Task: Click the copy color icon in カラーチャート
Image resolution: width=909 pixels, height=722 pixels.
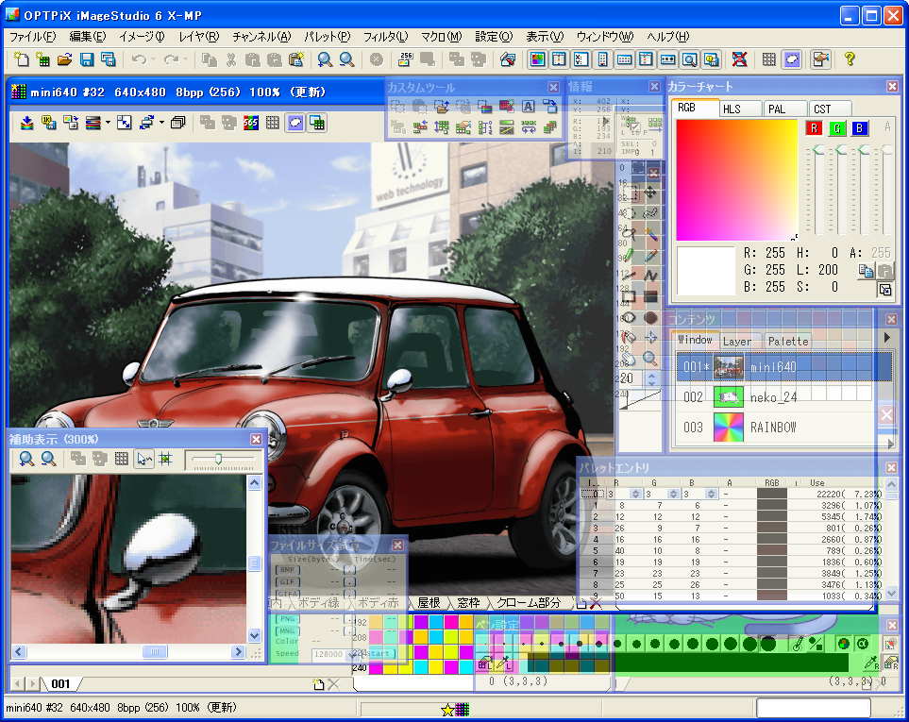Action: 865,272
